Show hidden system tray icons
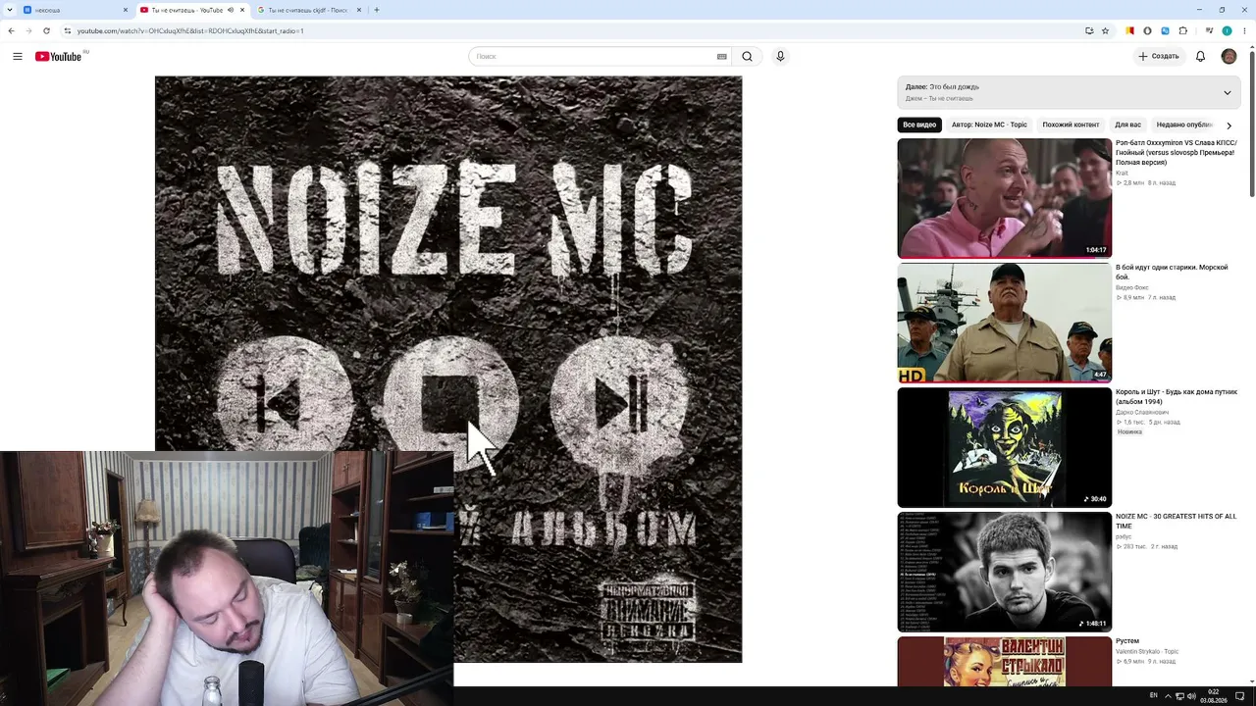The width and height of the screenshot is (1256, 706). coord(1166,696)
